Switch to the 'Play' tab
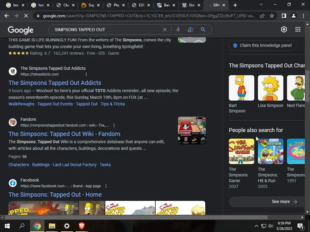310x232 pixels. click(x=114, y=5)
